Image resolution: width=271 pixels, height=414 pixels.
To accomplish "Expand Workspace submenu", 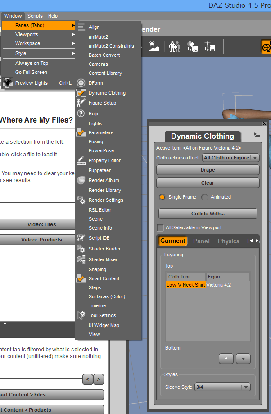I will coord(39,43).
